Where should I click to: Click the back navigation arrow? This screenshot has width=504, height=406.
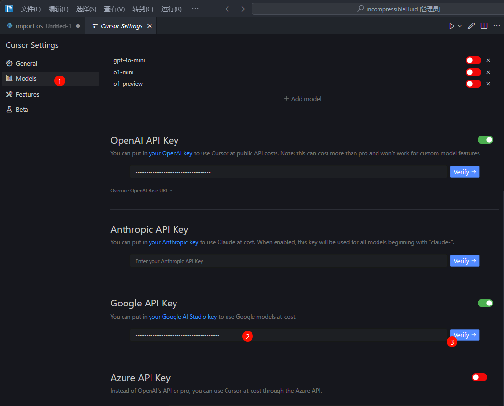228,9
